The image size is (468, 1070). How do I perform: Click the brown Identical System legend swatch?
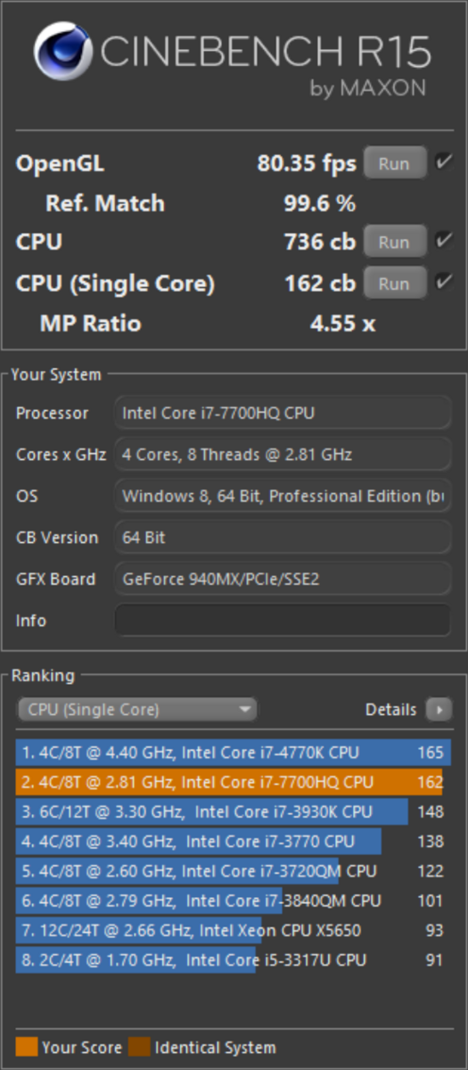(139, 1047)
